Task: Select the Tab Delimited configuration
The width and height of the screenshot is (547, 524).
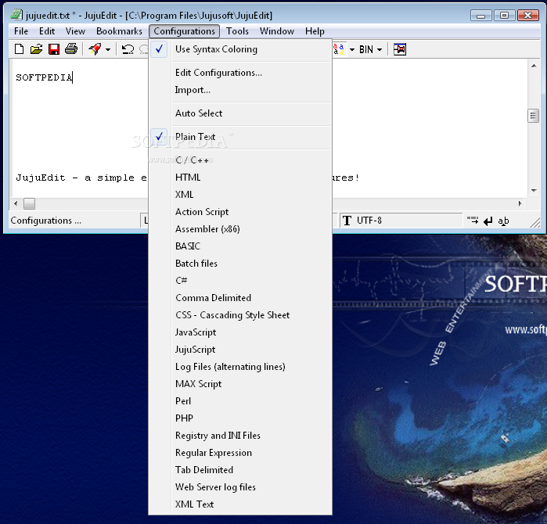Action: 240,470
